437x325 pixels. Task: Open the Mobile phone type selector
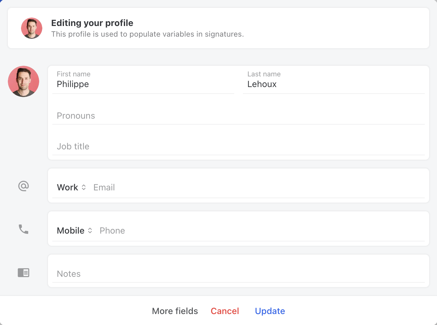coord(74,230)
